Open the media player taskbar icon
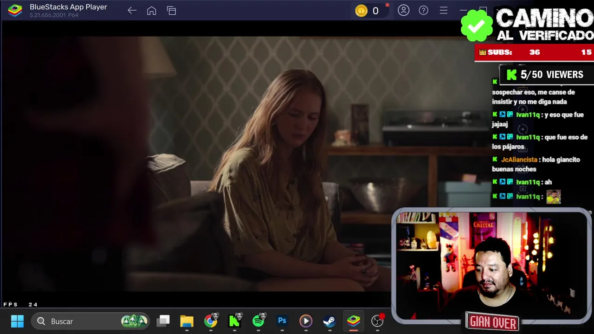 305,321
